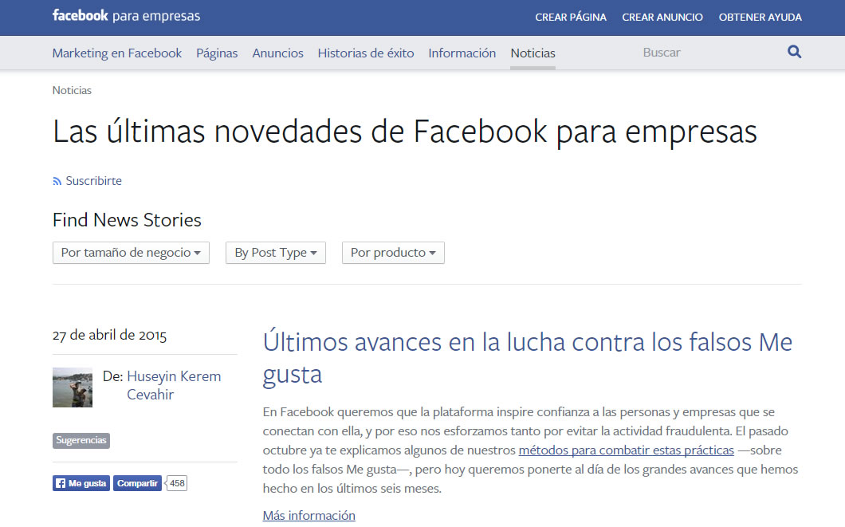Open Historias de éxito

pos(366,53)
